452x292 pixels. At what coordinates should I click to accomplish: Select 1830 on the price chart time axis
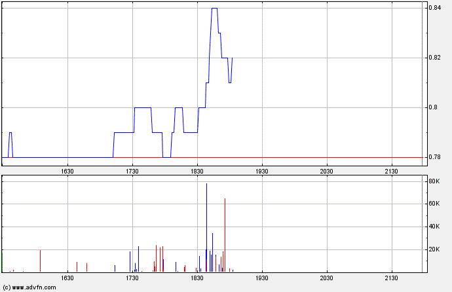197,170
